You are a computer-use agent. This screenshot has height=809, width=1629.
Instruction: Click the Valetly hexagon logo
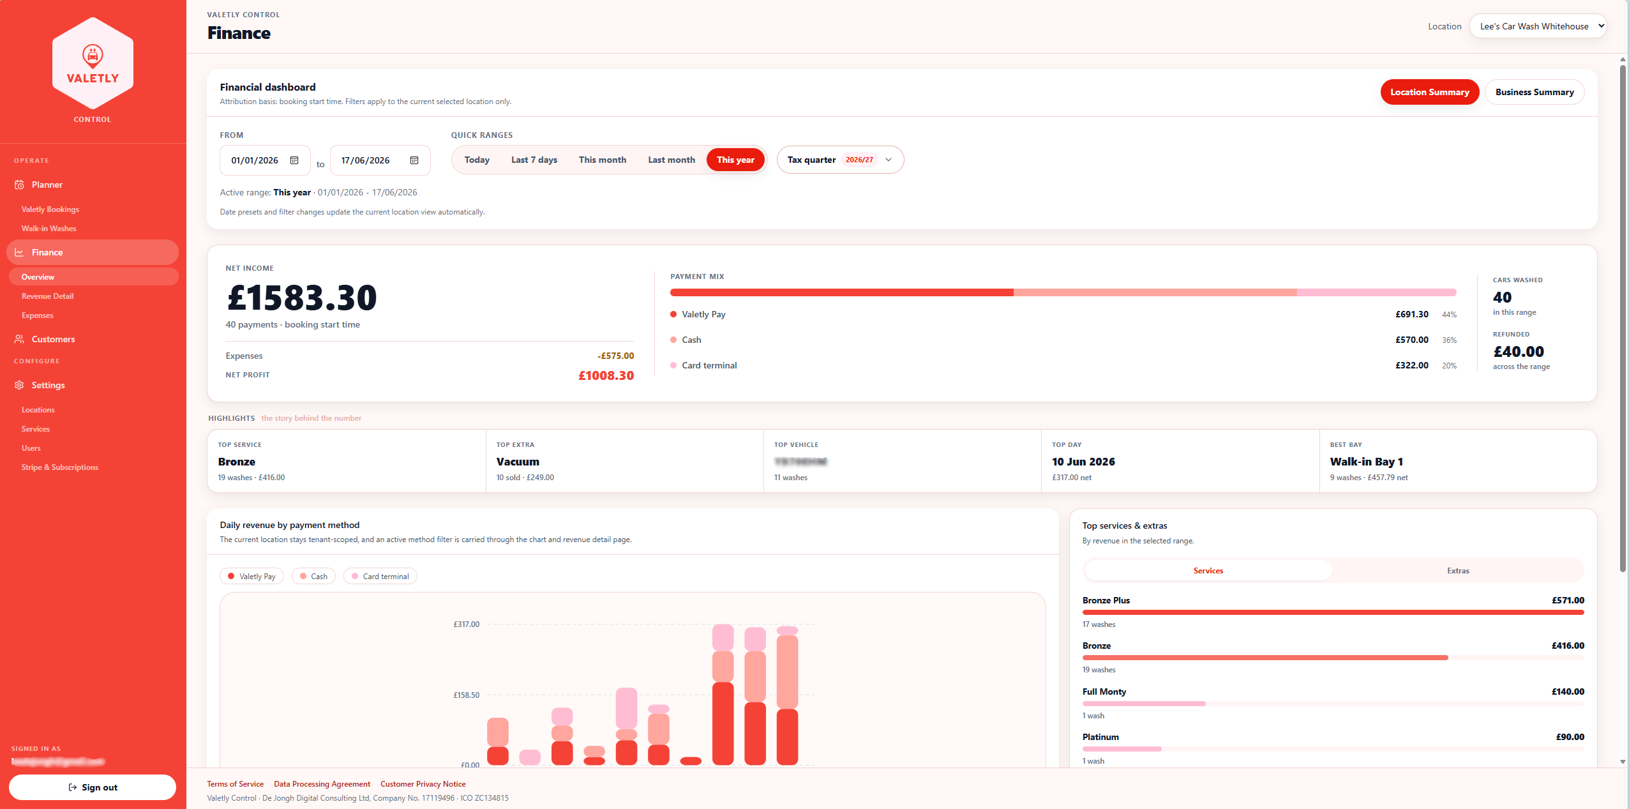[93, 63]
